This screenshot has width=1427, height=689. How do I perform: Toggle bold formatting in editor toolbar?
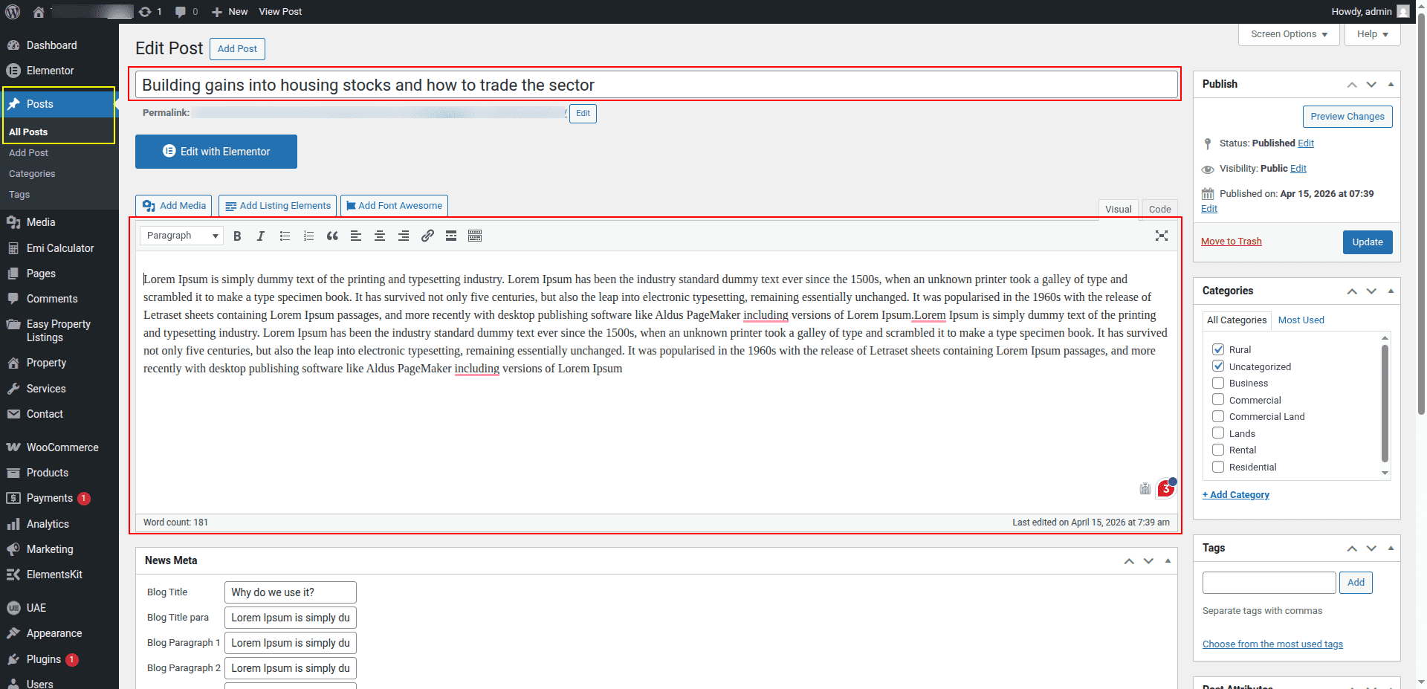point(237,236)
